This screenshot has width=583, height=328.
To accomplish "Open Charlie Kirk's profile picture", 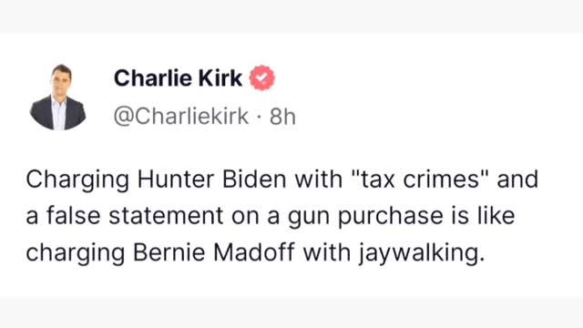I will (57, 97).
